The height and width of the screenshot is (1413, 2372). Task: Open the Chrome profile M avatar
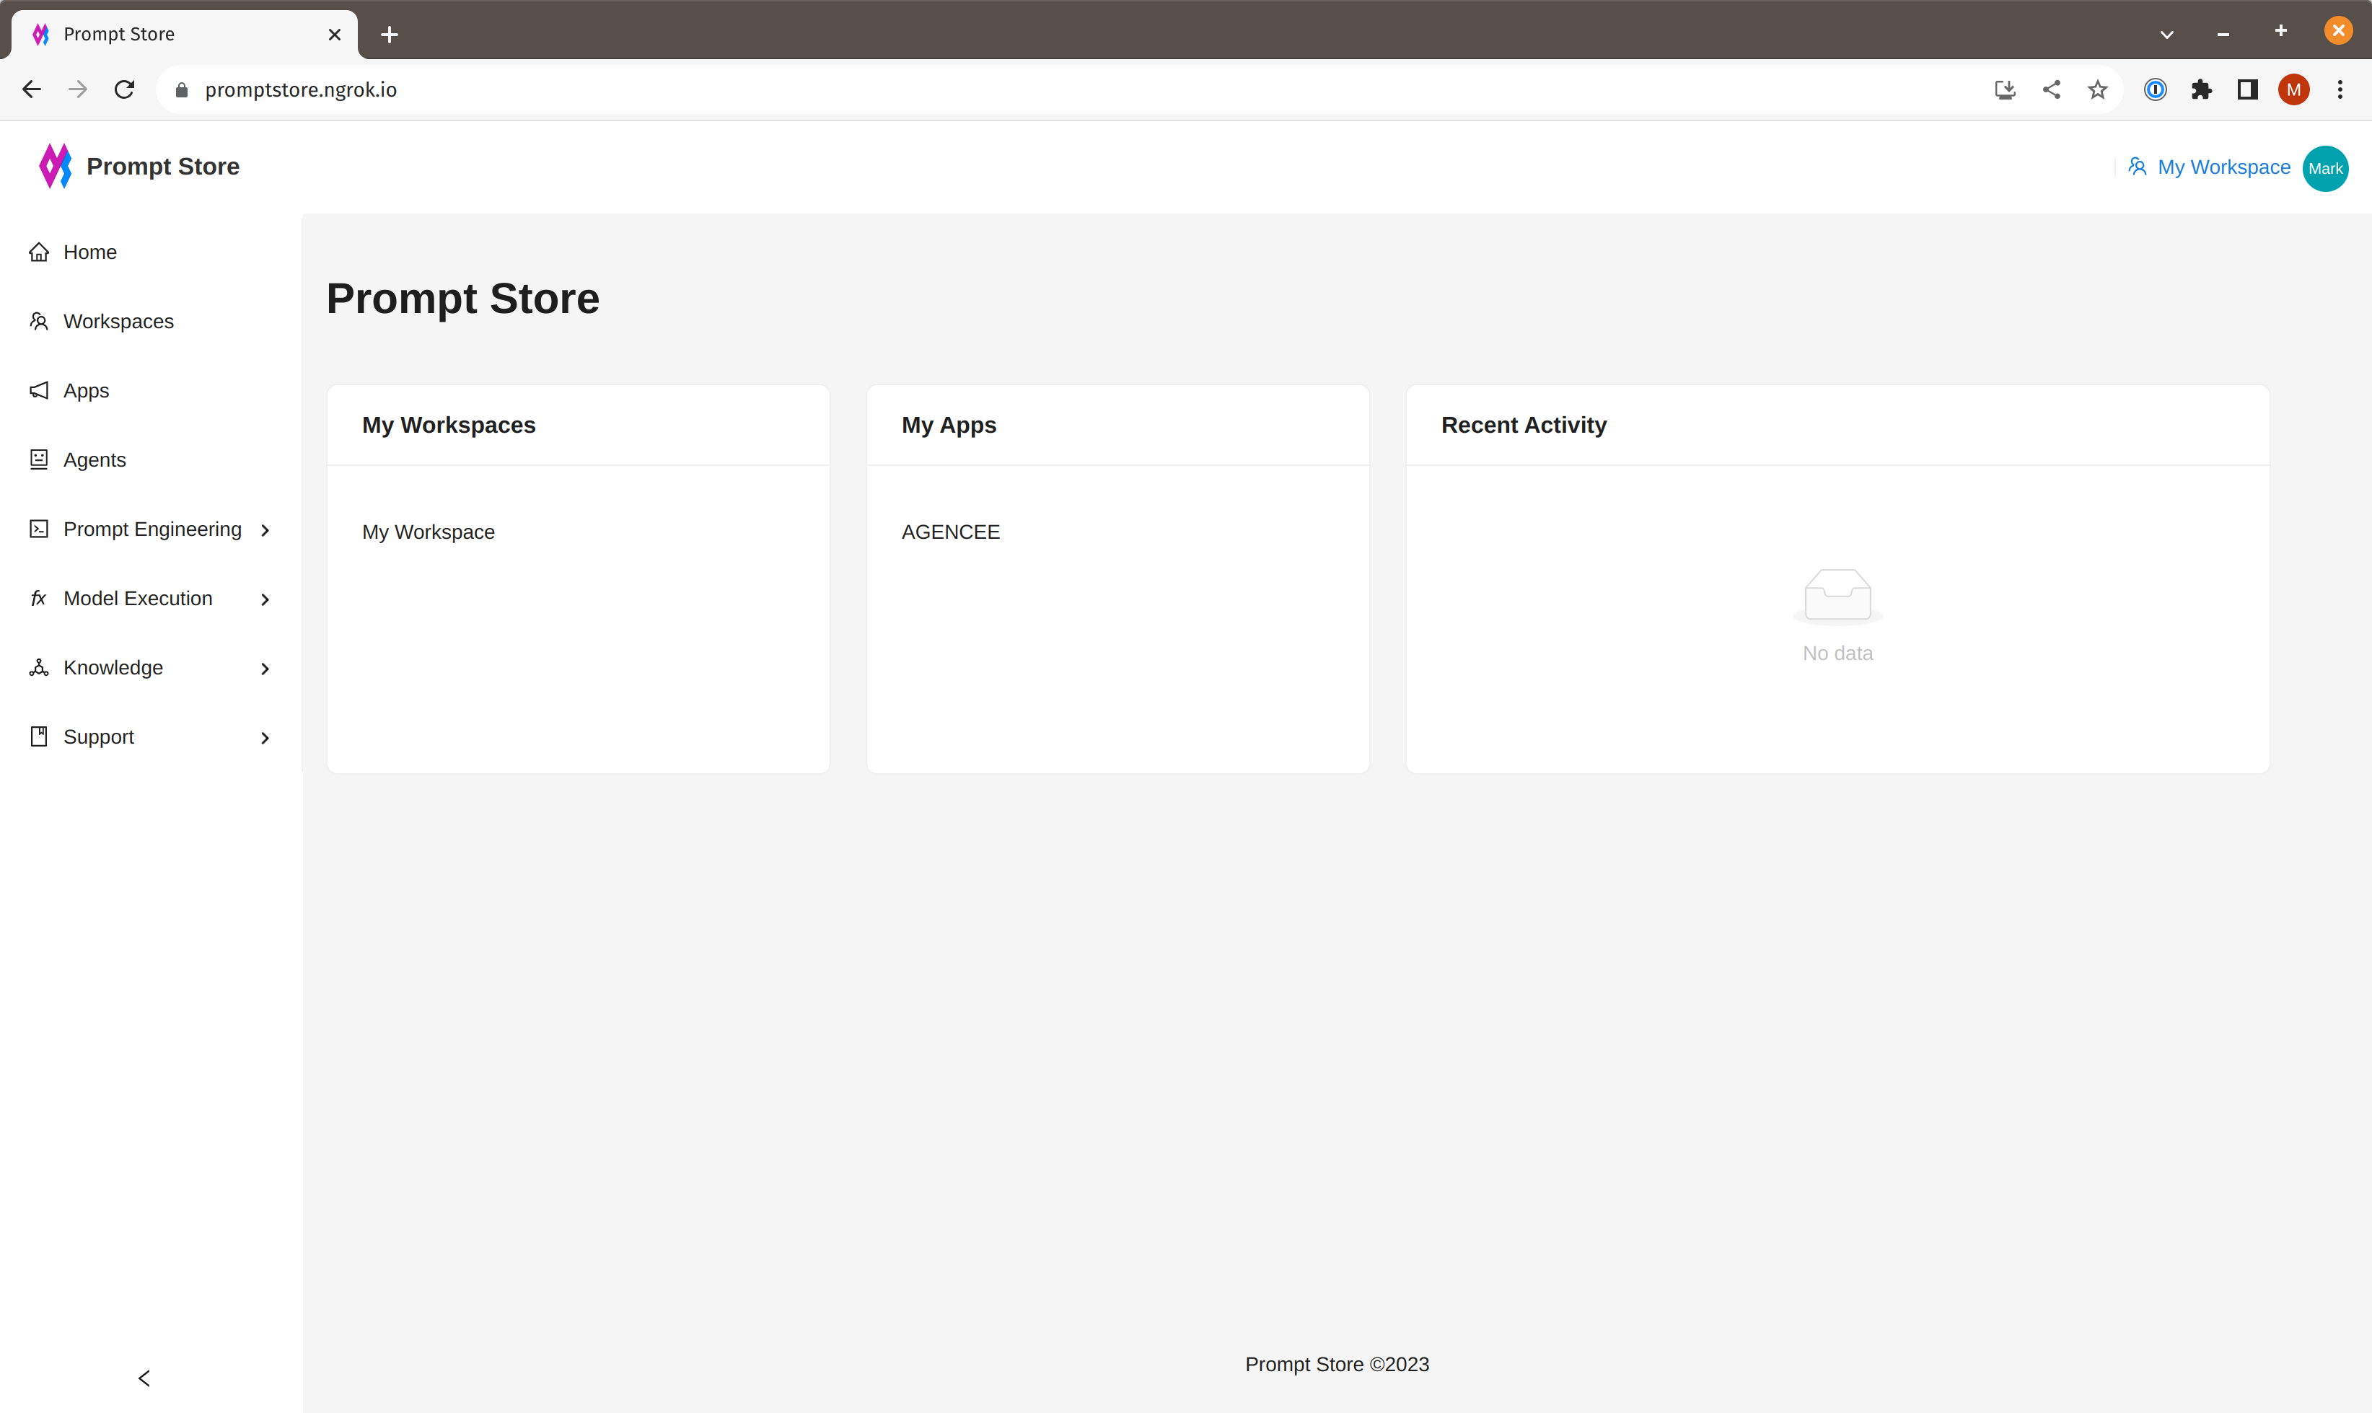coord(2294,89)
